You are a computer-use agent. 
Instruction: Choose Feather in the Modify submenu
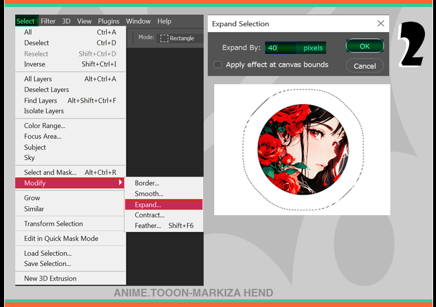[164, 226]
